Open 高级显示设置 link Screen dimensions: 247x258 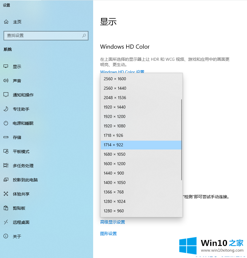[113, 222]
